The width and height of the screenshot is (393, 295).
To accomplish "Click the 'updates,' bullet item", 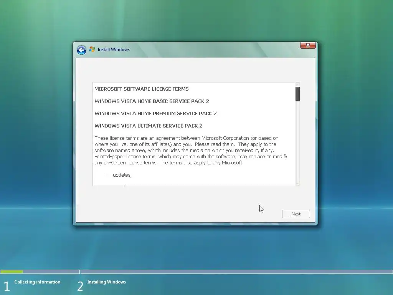I will point(122,175).
